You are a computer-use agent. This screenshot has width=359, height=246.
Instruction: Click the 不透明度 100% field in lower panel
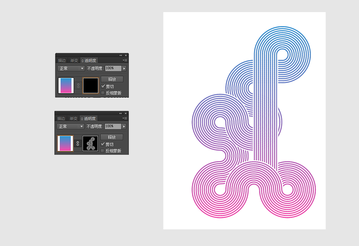point(113,126)
